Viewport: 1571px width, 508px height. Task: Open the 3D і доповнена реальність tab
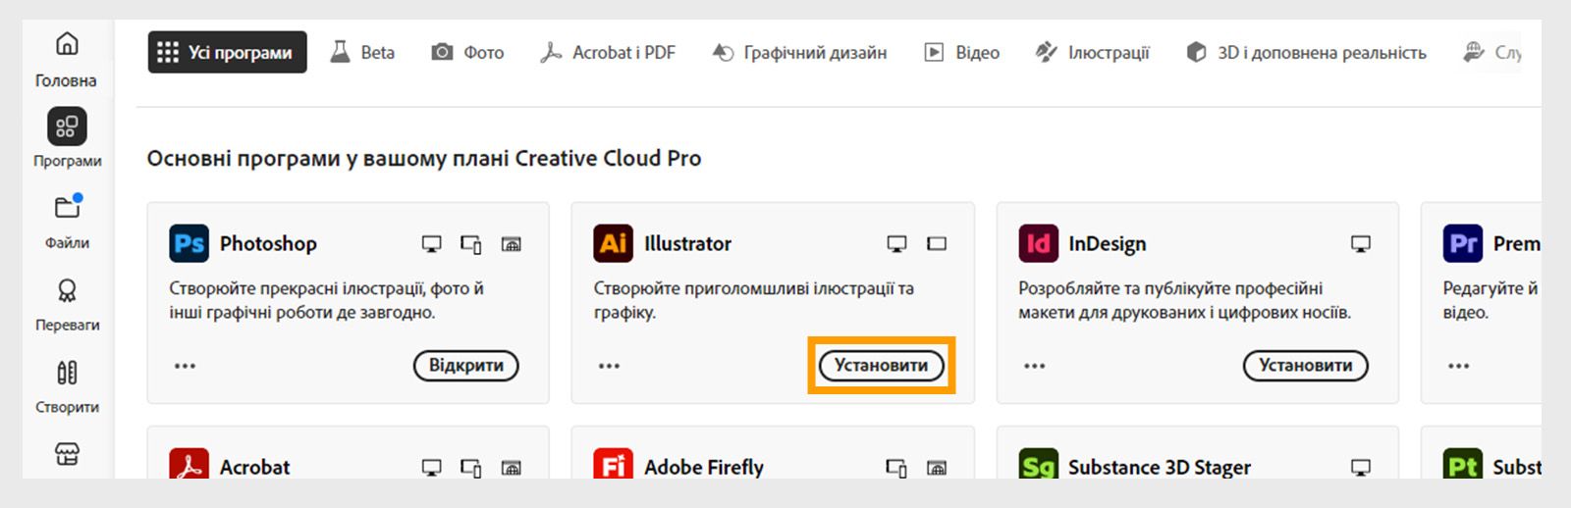[1306, 52]
